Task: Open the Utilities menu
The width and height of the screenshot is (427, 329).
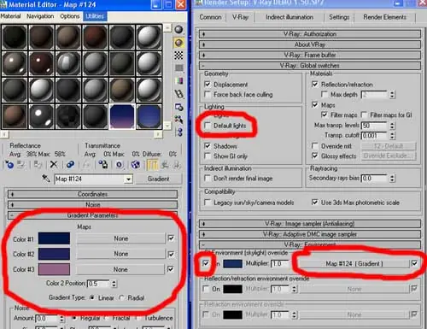Action: point(95,16)
